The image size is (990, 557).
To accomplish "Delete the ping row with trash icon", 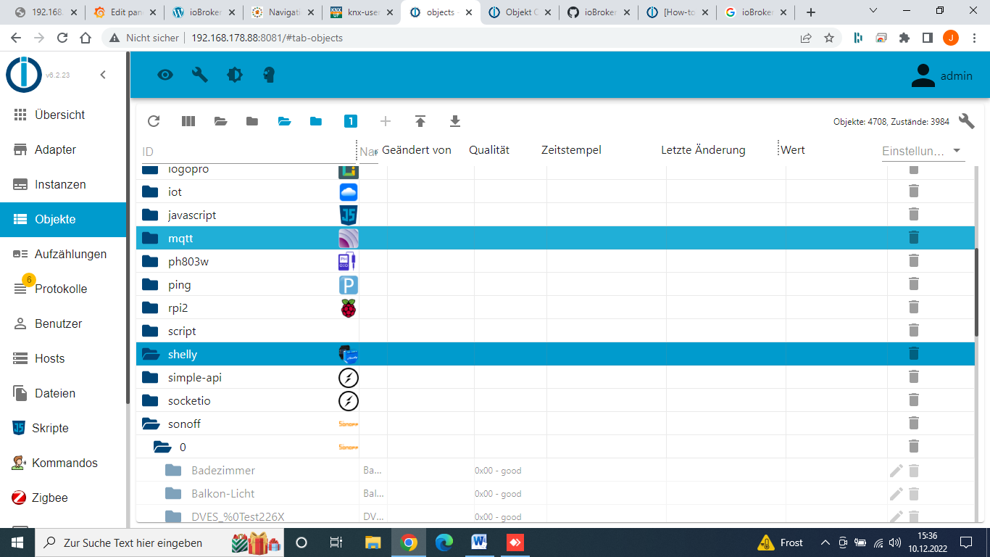I will [x=914, y=284].
